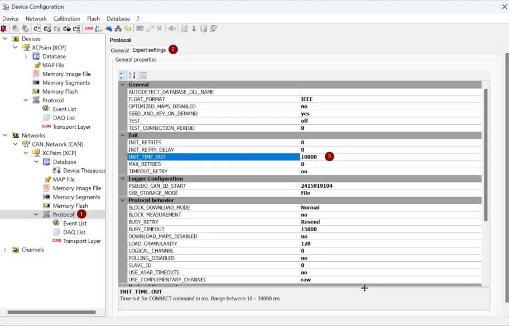Click the FLOAT_FORMAT value IEEE

391,99
